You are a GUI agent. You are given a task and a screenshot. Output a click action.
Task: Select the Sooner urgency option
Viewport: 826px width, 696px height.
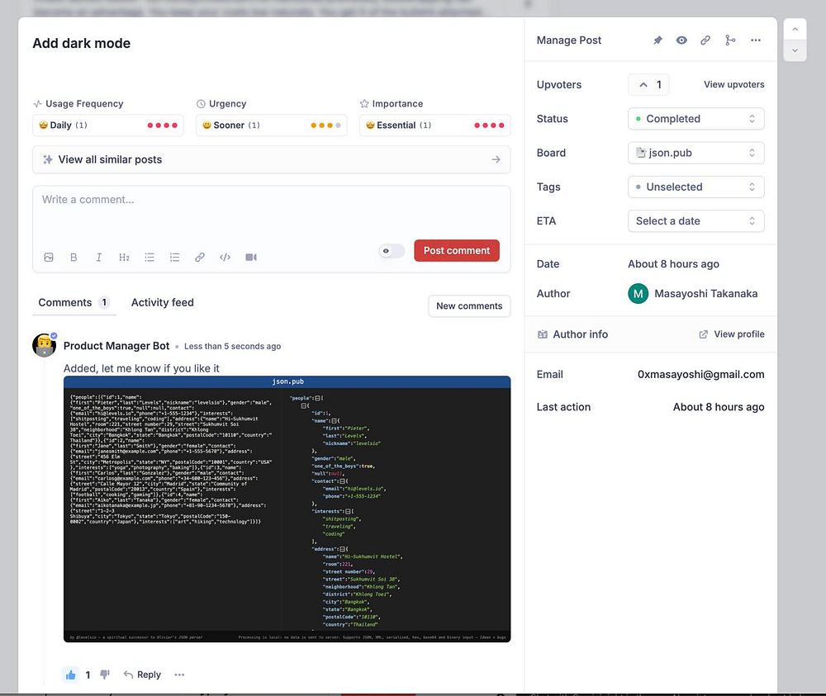click(271, 125)
